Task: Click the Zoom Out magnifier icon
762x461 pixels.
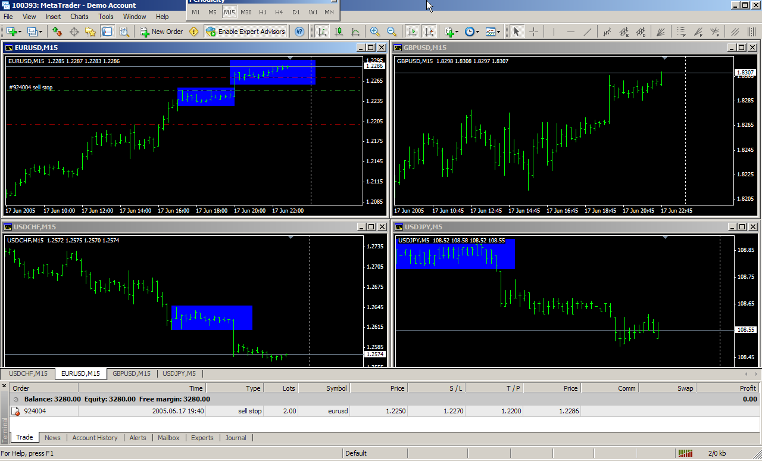Action: [392, 32]
